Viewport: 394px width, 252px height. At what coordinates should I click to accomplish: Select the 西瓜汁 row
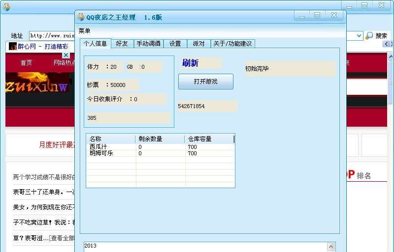pyautogui.click(x=161, y=147)
